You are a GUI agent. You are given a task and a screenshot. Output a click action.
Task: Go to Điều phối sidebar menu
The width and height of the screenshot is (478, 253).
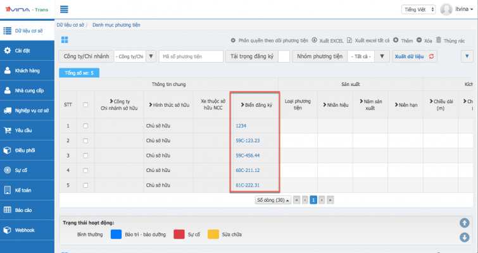click(28, 150)
